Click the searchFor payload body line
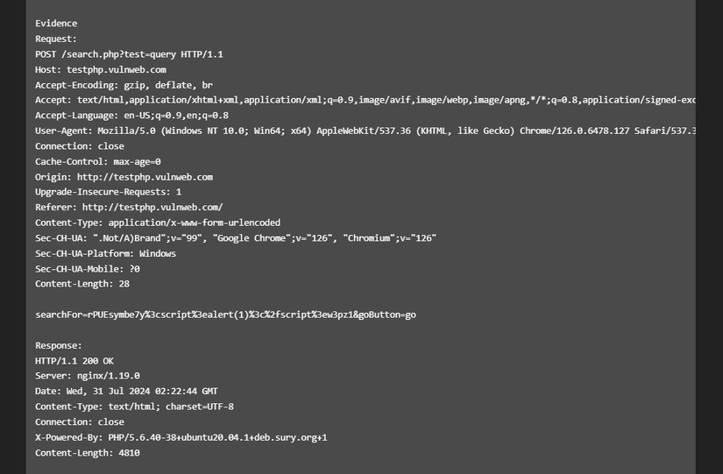Image resolution: width=723 pixels, height=474 pixels. pos(225,315)
